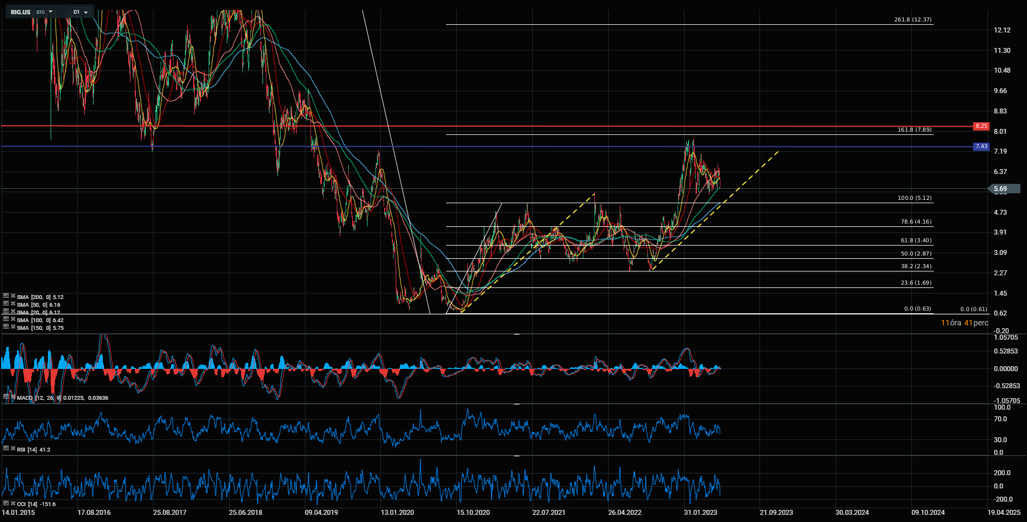
Task: Click the divider handle above the RSI panel
Action: click(x=516, y=404)
